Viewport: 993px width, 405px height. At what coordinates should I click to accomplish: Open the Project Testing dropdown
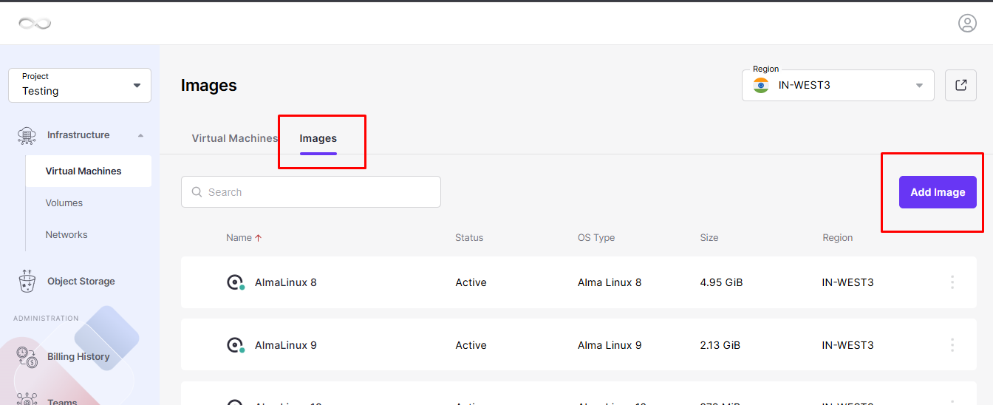[80, 86]
